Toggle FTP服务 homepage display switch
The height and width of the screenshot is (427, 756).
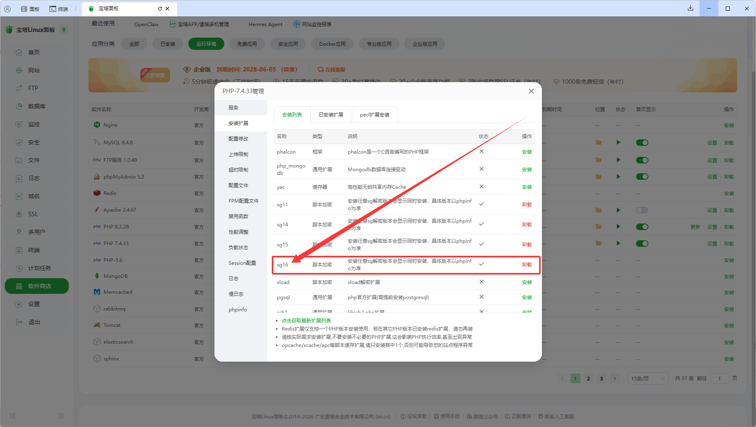(x=642, y=160)
